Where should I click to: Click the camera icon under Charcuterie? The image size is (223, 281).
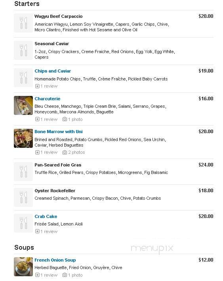click(65, 119)
